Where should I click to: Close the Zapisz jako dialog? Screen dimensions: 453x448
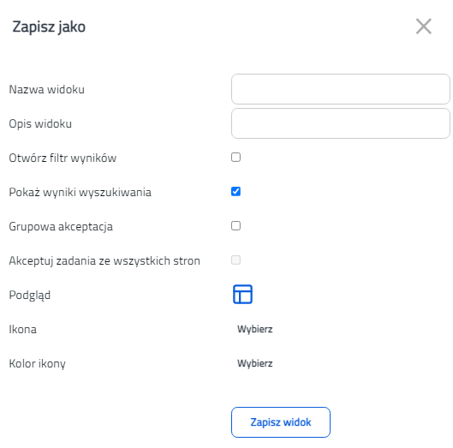pos(424,27)
